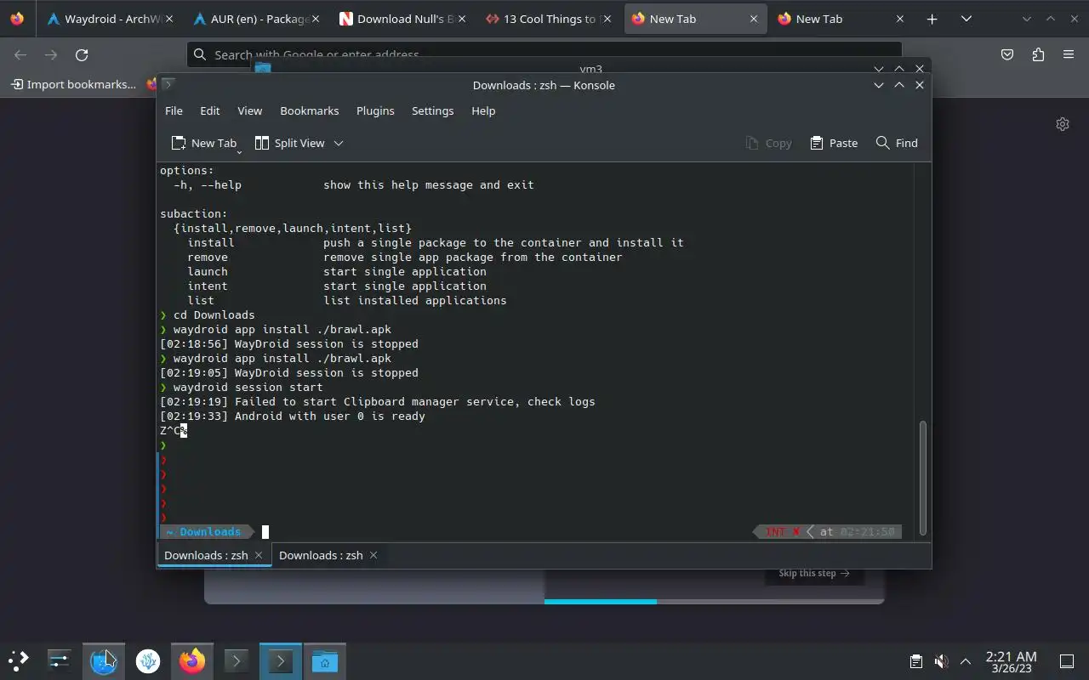Click the Konsole window menu icon in title bar
This screenshot has width=1089, height=680.
168,84
